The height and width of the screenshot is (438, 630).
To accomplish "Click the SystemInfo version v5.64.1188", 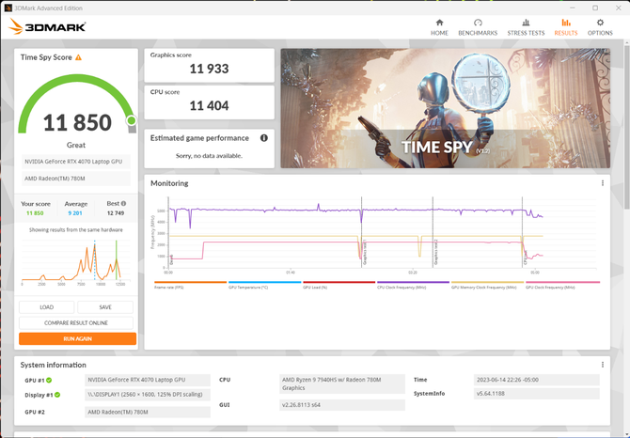I will [x=536, y=394].
